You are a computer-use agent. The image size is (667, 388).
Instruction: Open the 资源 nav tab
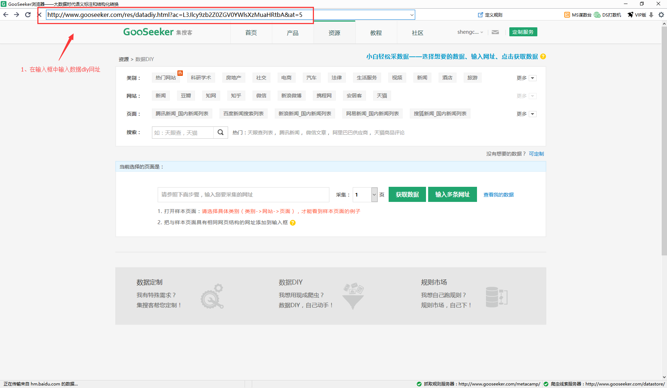click(334, 33)
